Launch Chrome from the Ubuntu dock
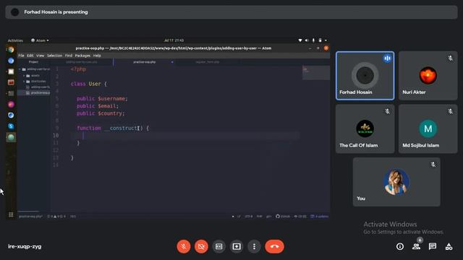Viewport: 463px width, 260px height. [11, 50]
